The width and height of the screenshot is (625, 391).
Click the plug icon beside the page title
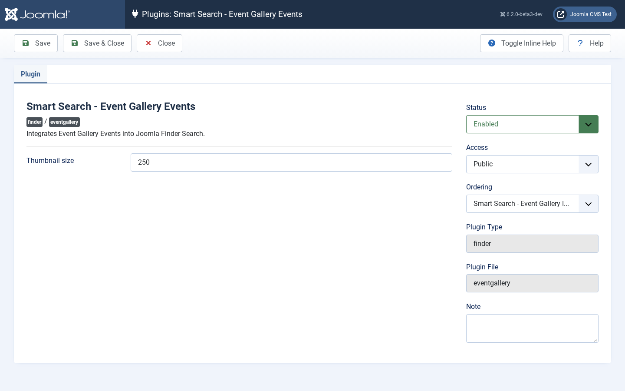pos(135,14)
